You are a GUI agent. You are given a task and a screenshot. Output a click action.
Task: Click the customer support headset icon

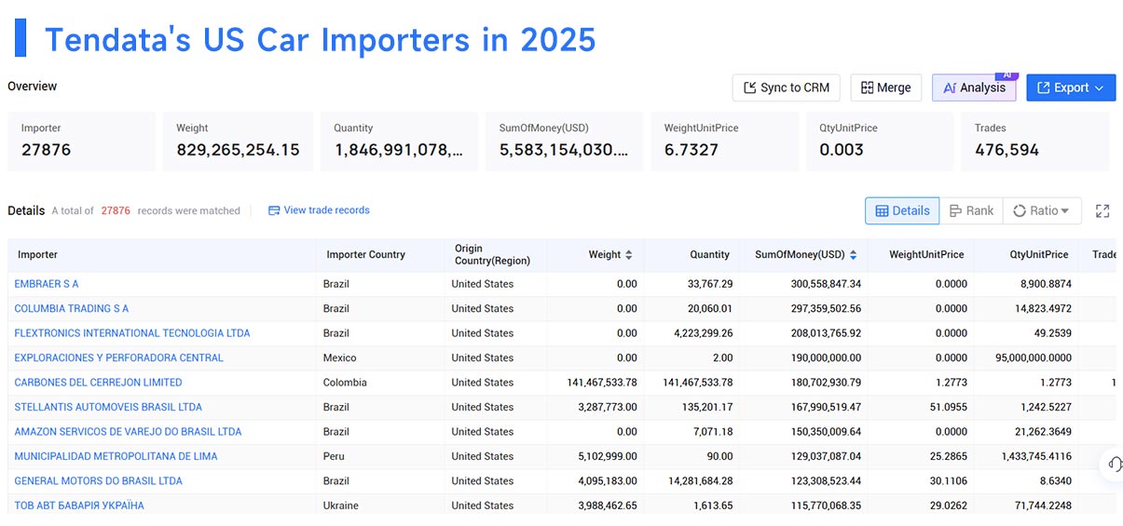(x=1114, y=464)
